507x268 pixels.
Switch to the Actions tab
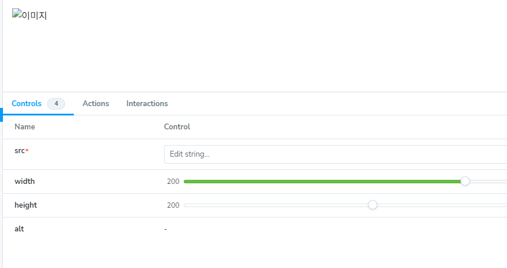(96, 103)
